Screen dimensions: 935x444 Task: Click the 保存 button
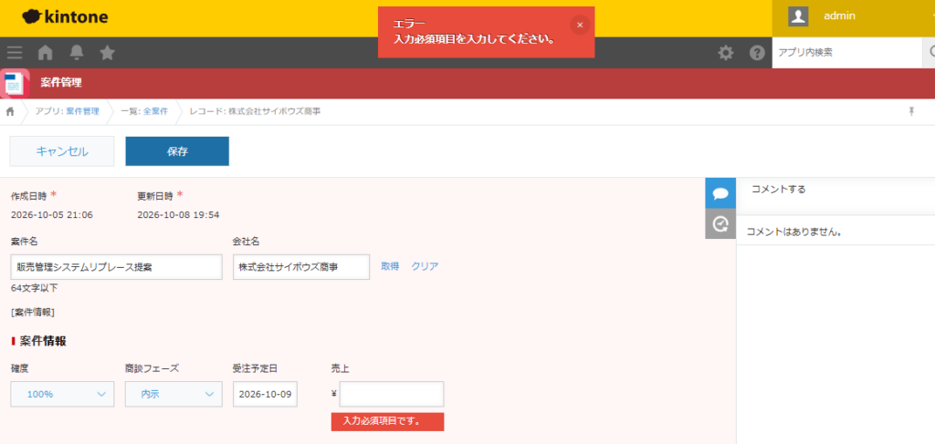tap(177, 151)
